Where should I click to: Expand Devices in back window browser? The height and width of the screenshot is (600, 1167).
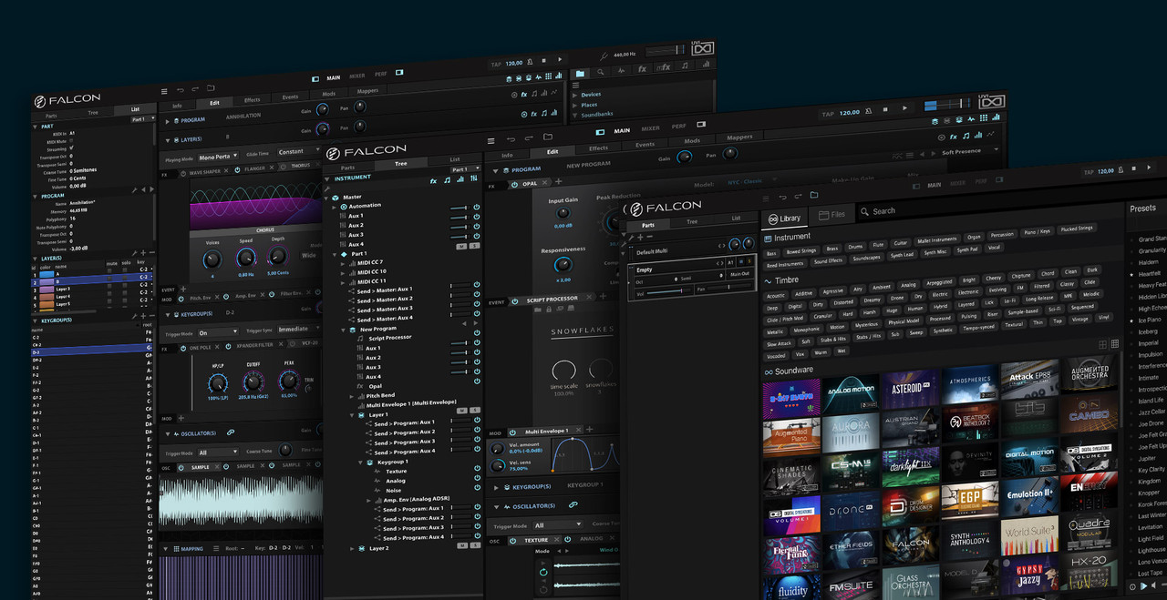pyautogui.click(x=574, y=95)
